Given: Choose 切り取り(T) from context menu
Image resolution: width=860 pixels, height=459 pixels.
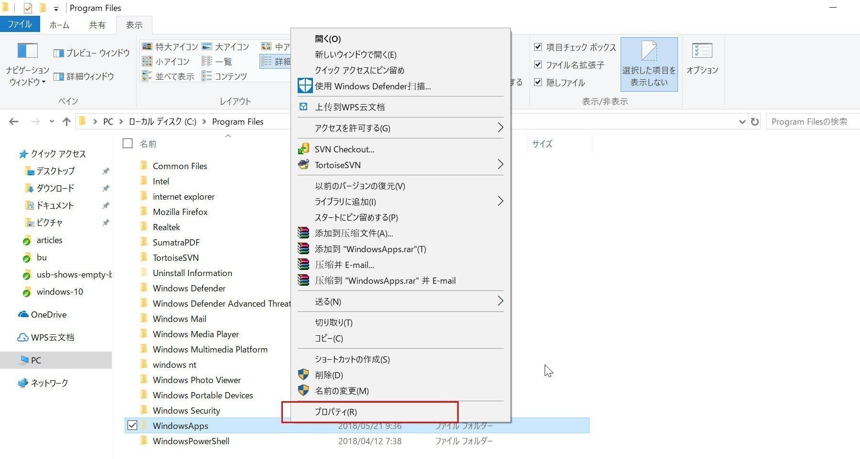Looking at the screenshot, I should click(x=400, y=322).
